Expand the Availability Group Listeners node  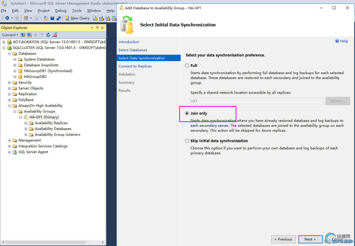pos(26,134)
